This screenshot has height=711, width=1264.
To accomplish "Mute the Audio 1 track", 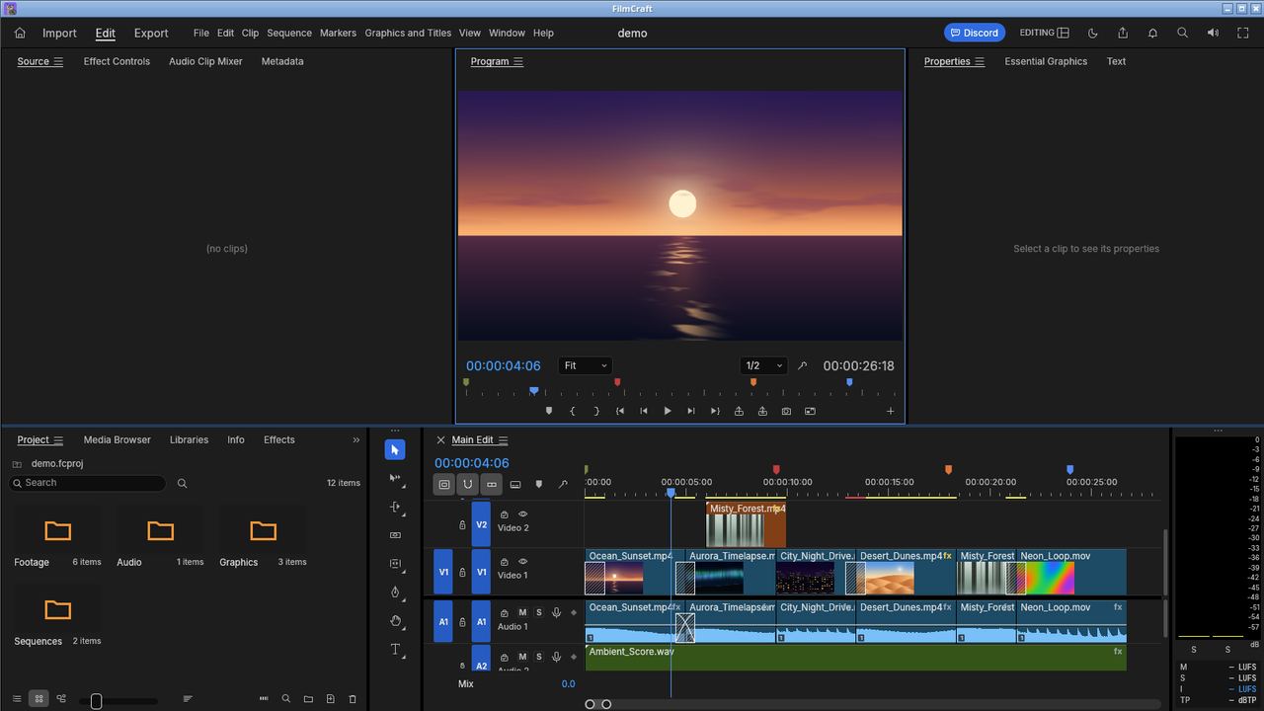I will tap(523, 613).
